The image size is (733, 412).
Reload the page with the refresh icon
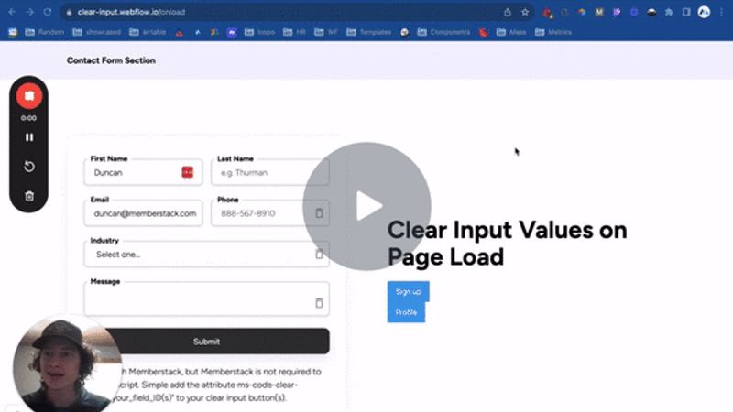tap(48, 12)
